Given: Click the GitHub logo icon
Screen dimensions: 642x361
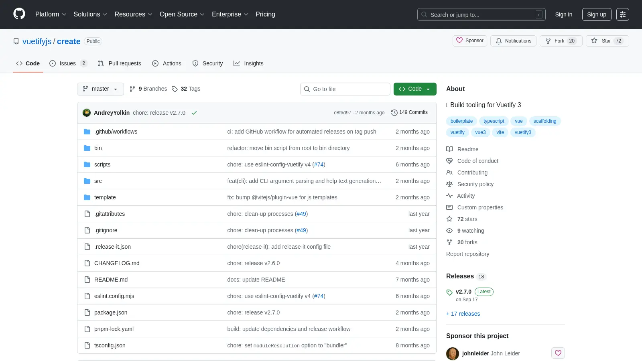Looking at the screenshot, I should [19, 14].
